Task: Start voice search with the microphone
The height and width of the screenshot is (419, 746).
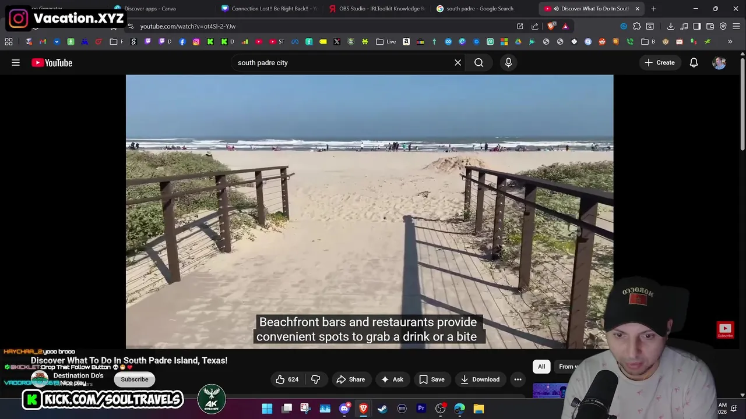Action: [x=508, y=63]
